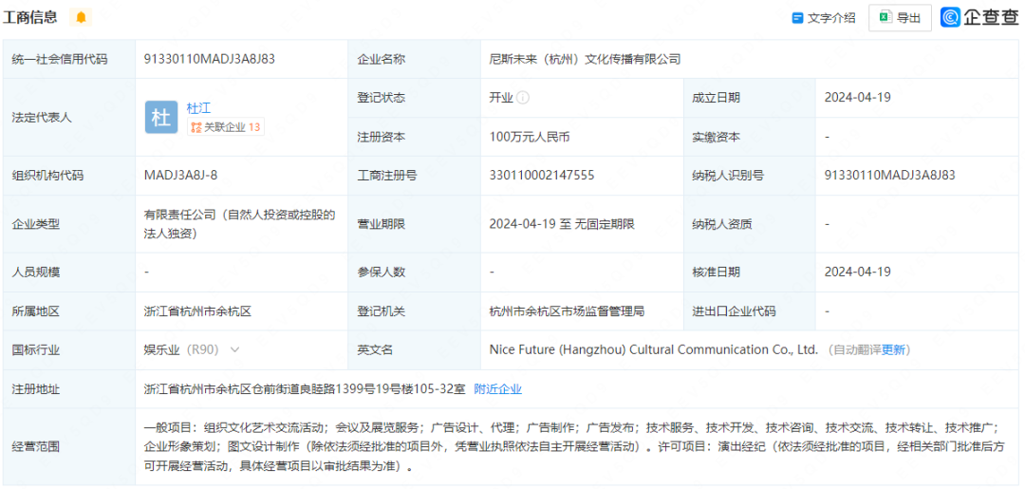The width and height of the screenshot is (1025, 489).
Task: Click the blue 杜 avatar tile
Action: 160,118
